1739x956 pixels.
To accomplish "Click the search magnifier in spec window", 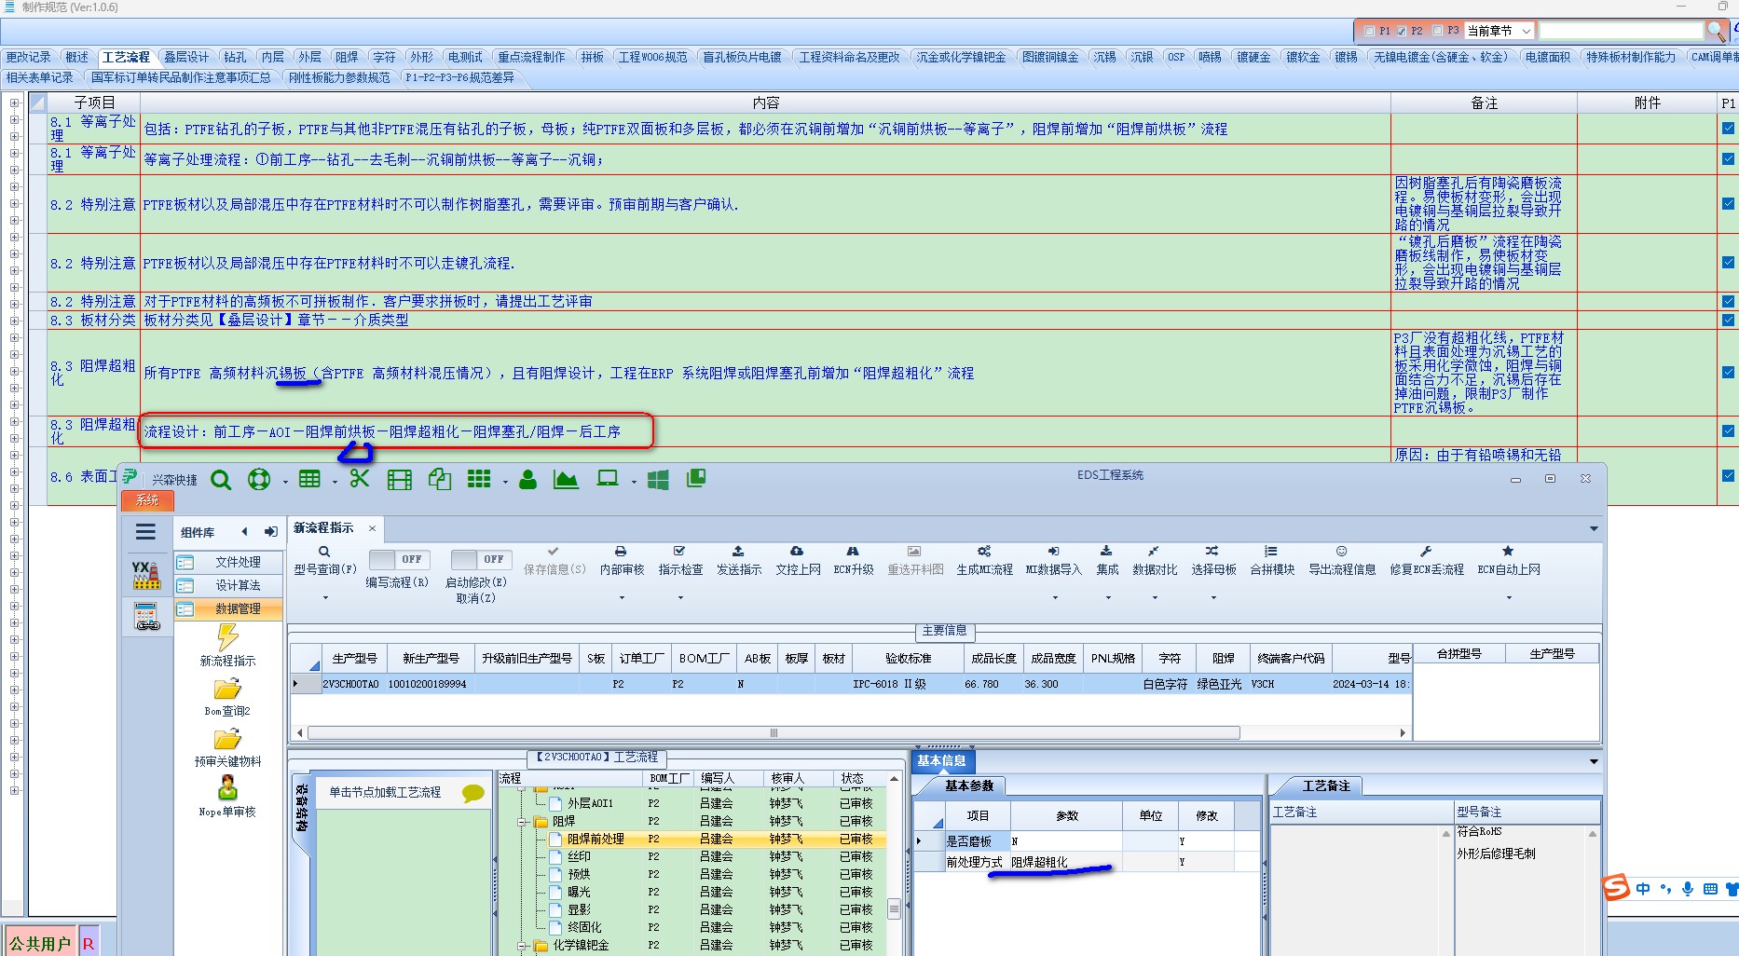I will click(x=1715, y=31).
